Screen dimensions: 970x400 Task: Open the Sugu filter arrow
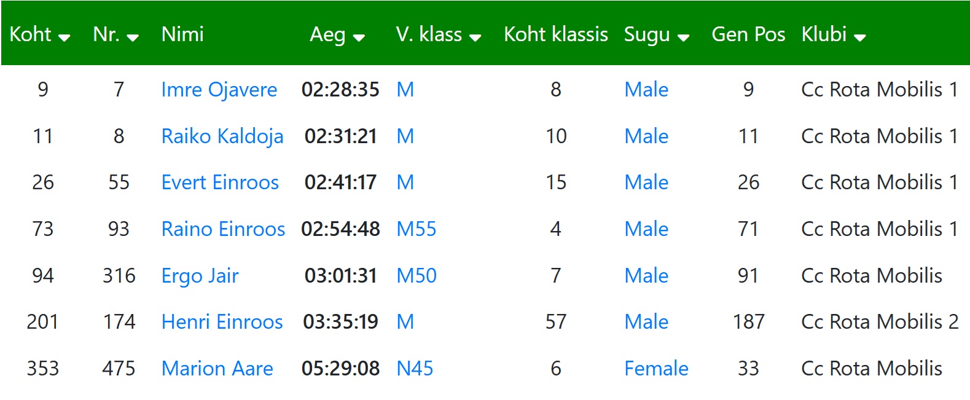pyautogui.click(x=683, y=38)
